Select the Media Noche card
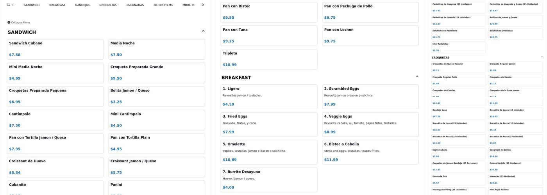This screenshot has height=195, width=547. [x=156, y=49]
